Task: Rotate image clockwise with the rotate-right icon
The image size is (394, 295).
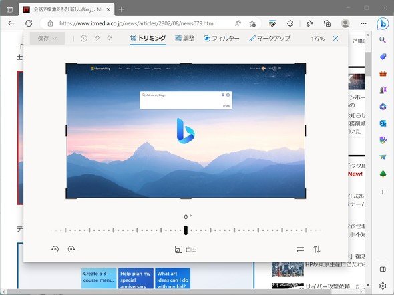Action: tap(71, 249)
